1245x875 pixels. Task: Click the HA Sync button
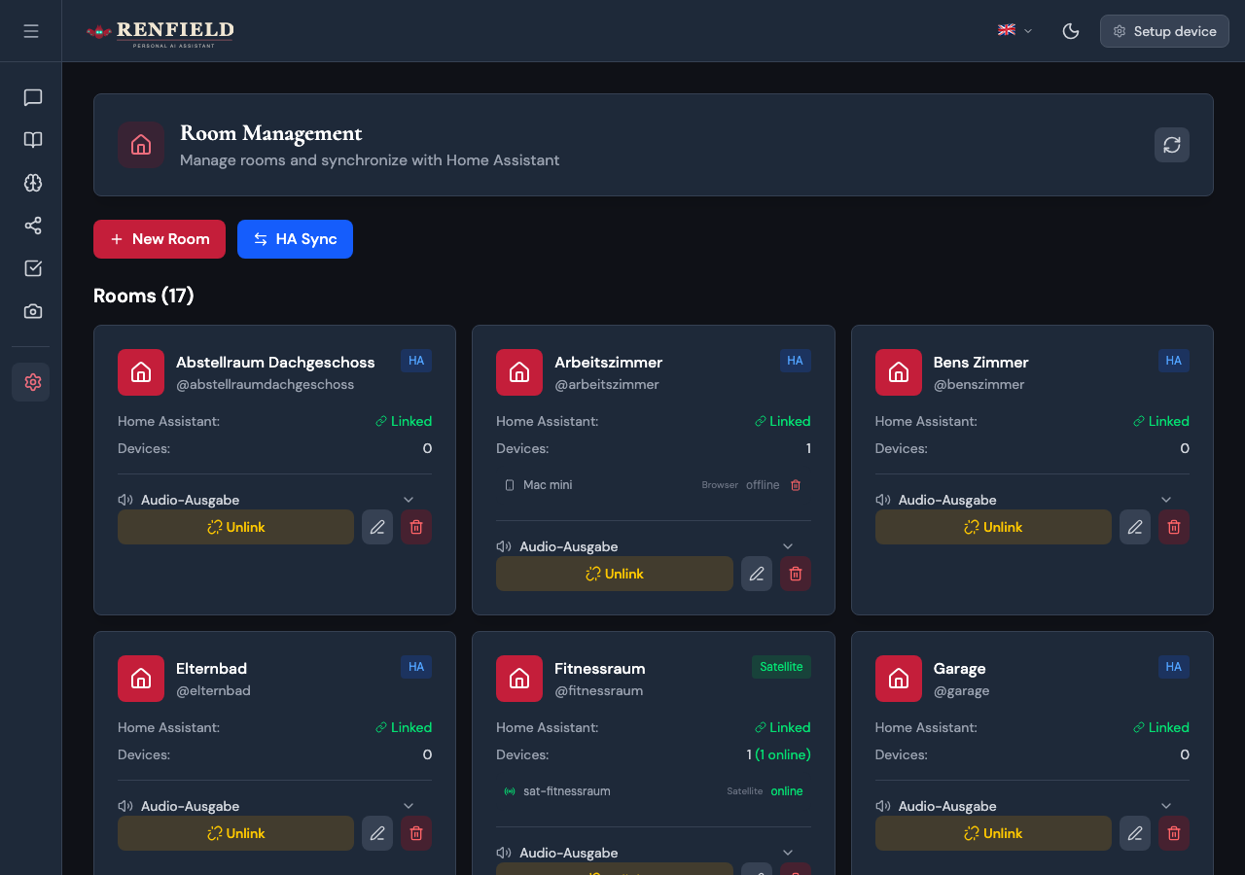295,239
